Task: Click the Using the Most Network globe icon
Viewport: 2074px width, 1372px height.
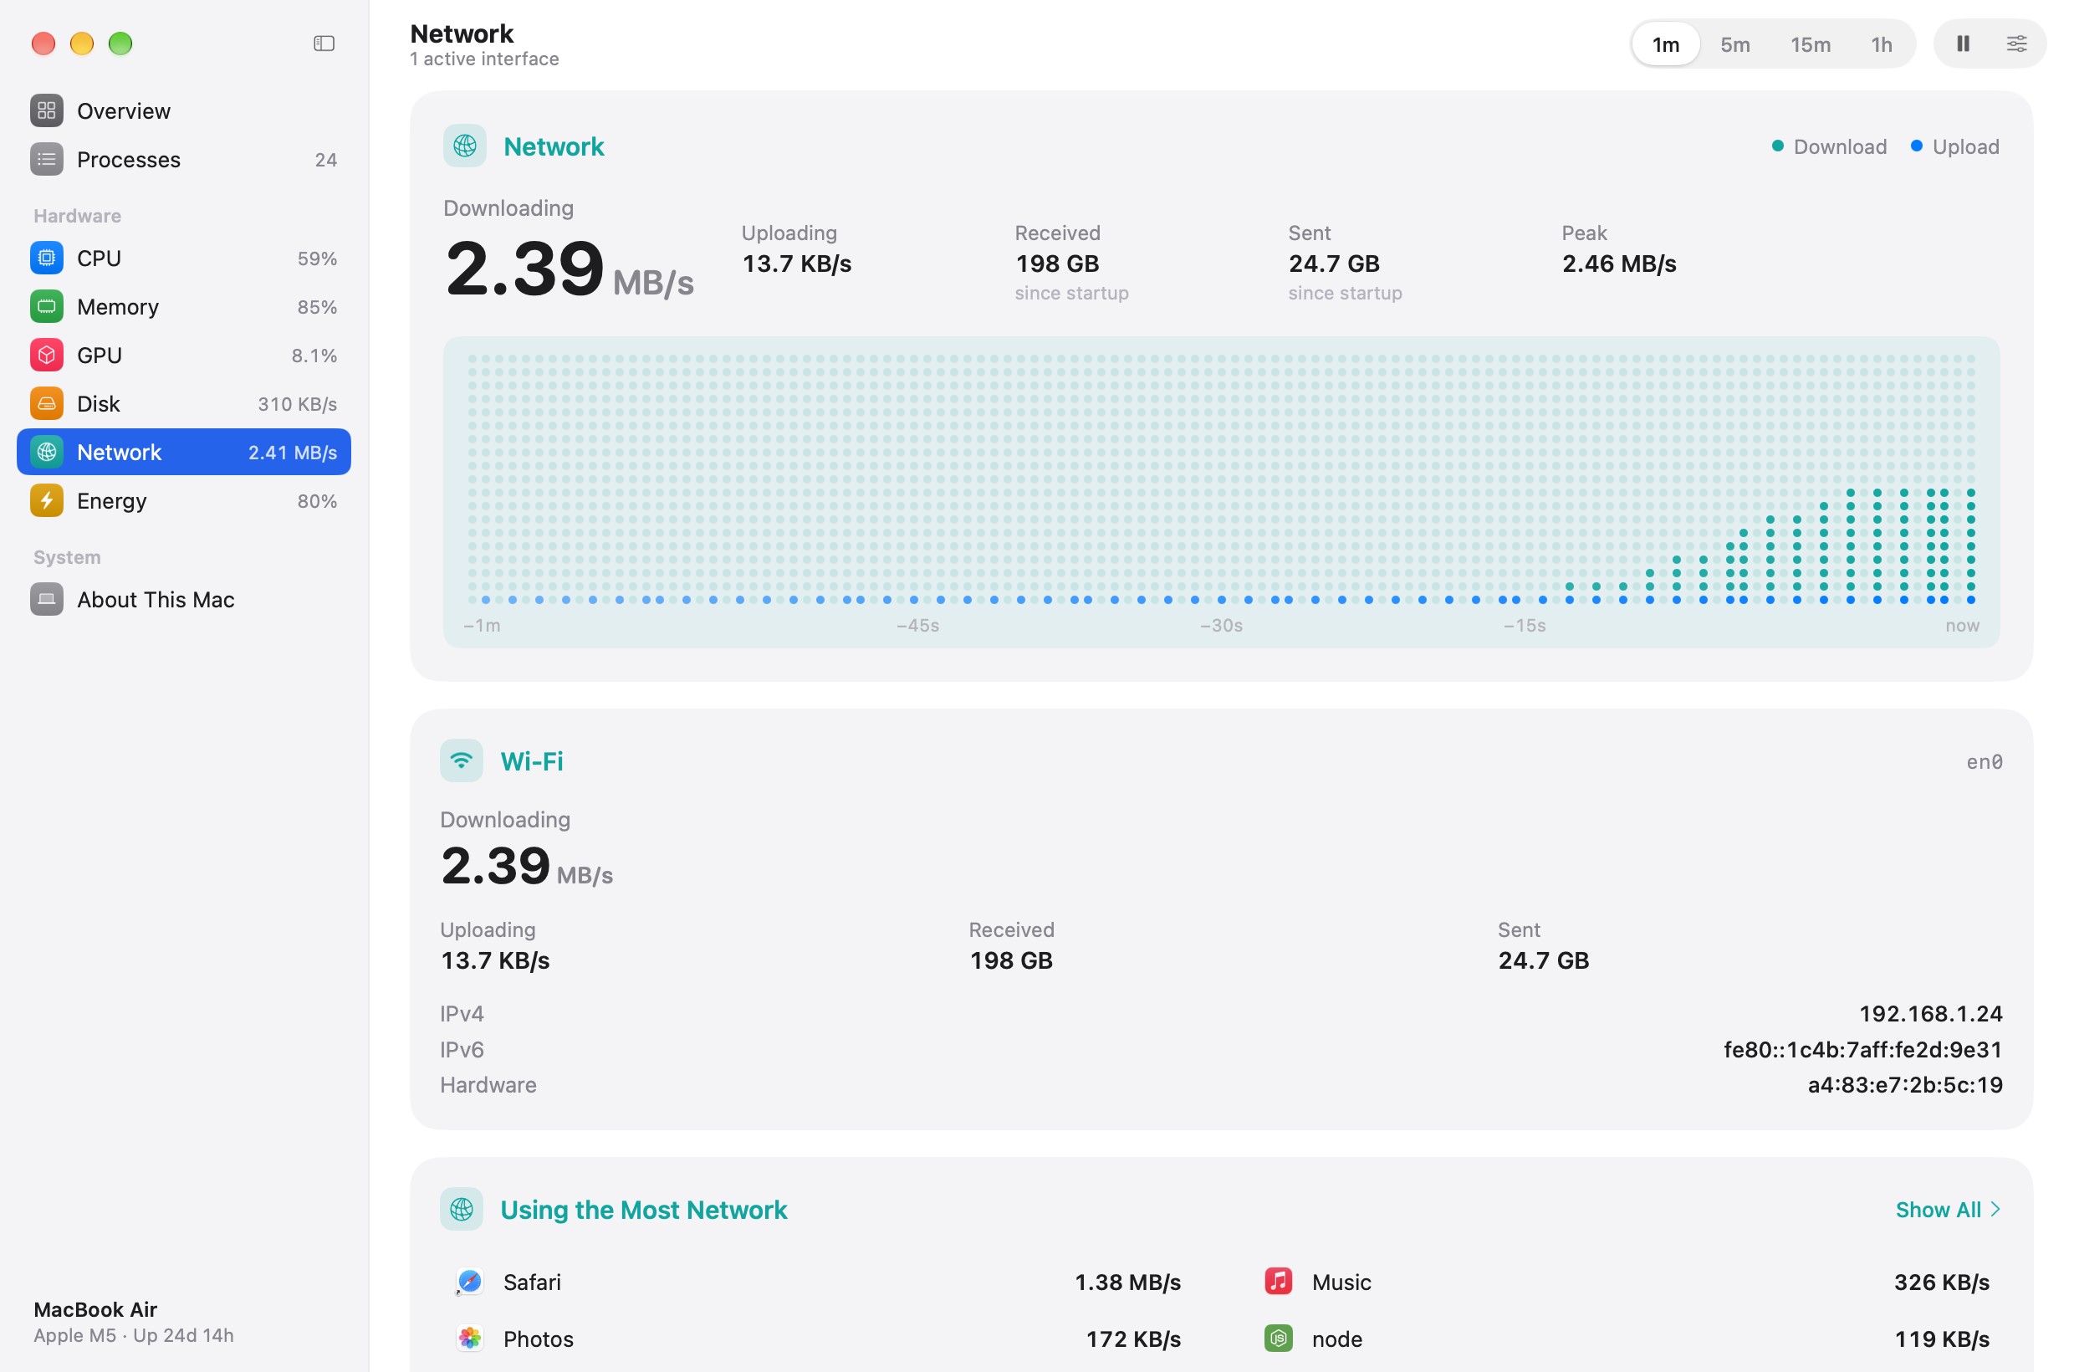Action: pyautogui.click(x=461, y=1209)
